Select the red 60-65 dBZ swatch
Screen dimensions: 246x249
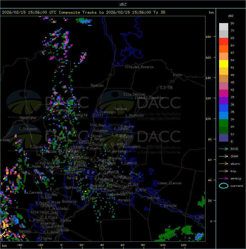point(224,41)
